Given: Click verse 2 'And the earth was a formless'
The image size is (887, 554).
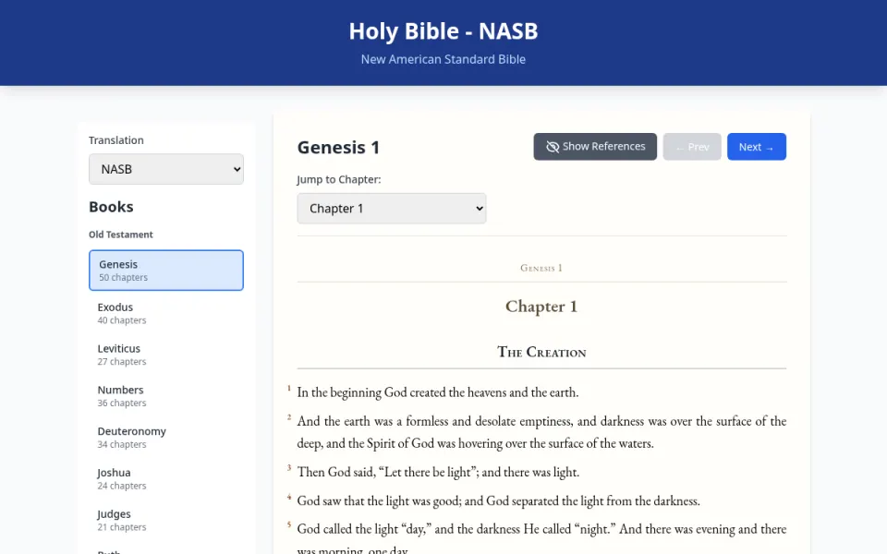Looking at the screenshot, I should 541,432.
